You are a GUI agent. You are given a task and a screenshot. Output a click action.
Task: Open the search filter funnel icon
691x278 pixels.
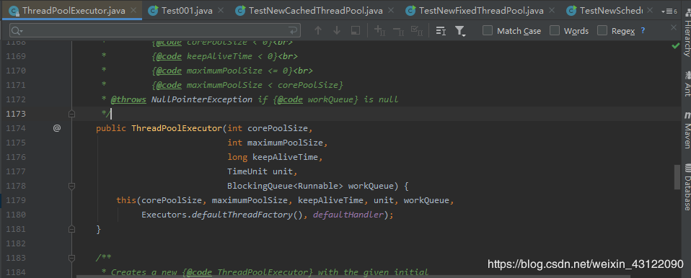point(460,30)
